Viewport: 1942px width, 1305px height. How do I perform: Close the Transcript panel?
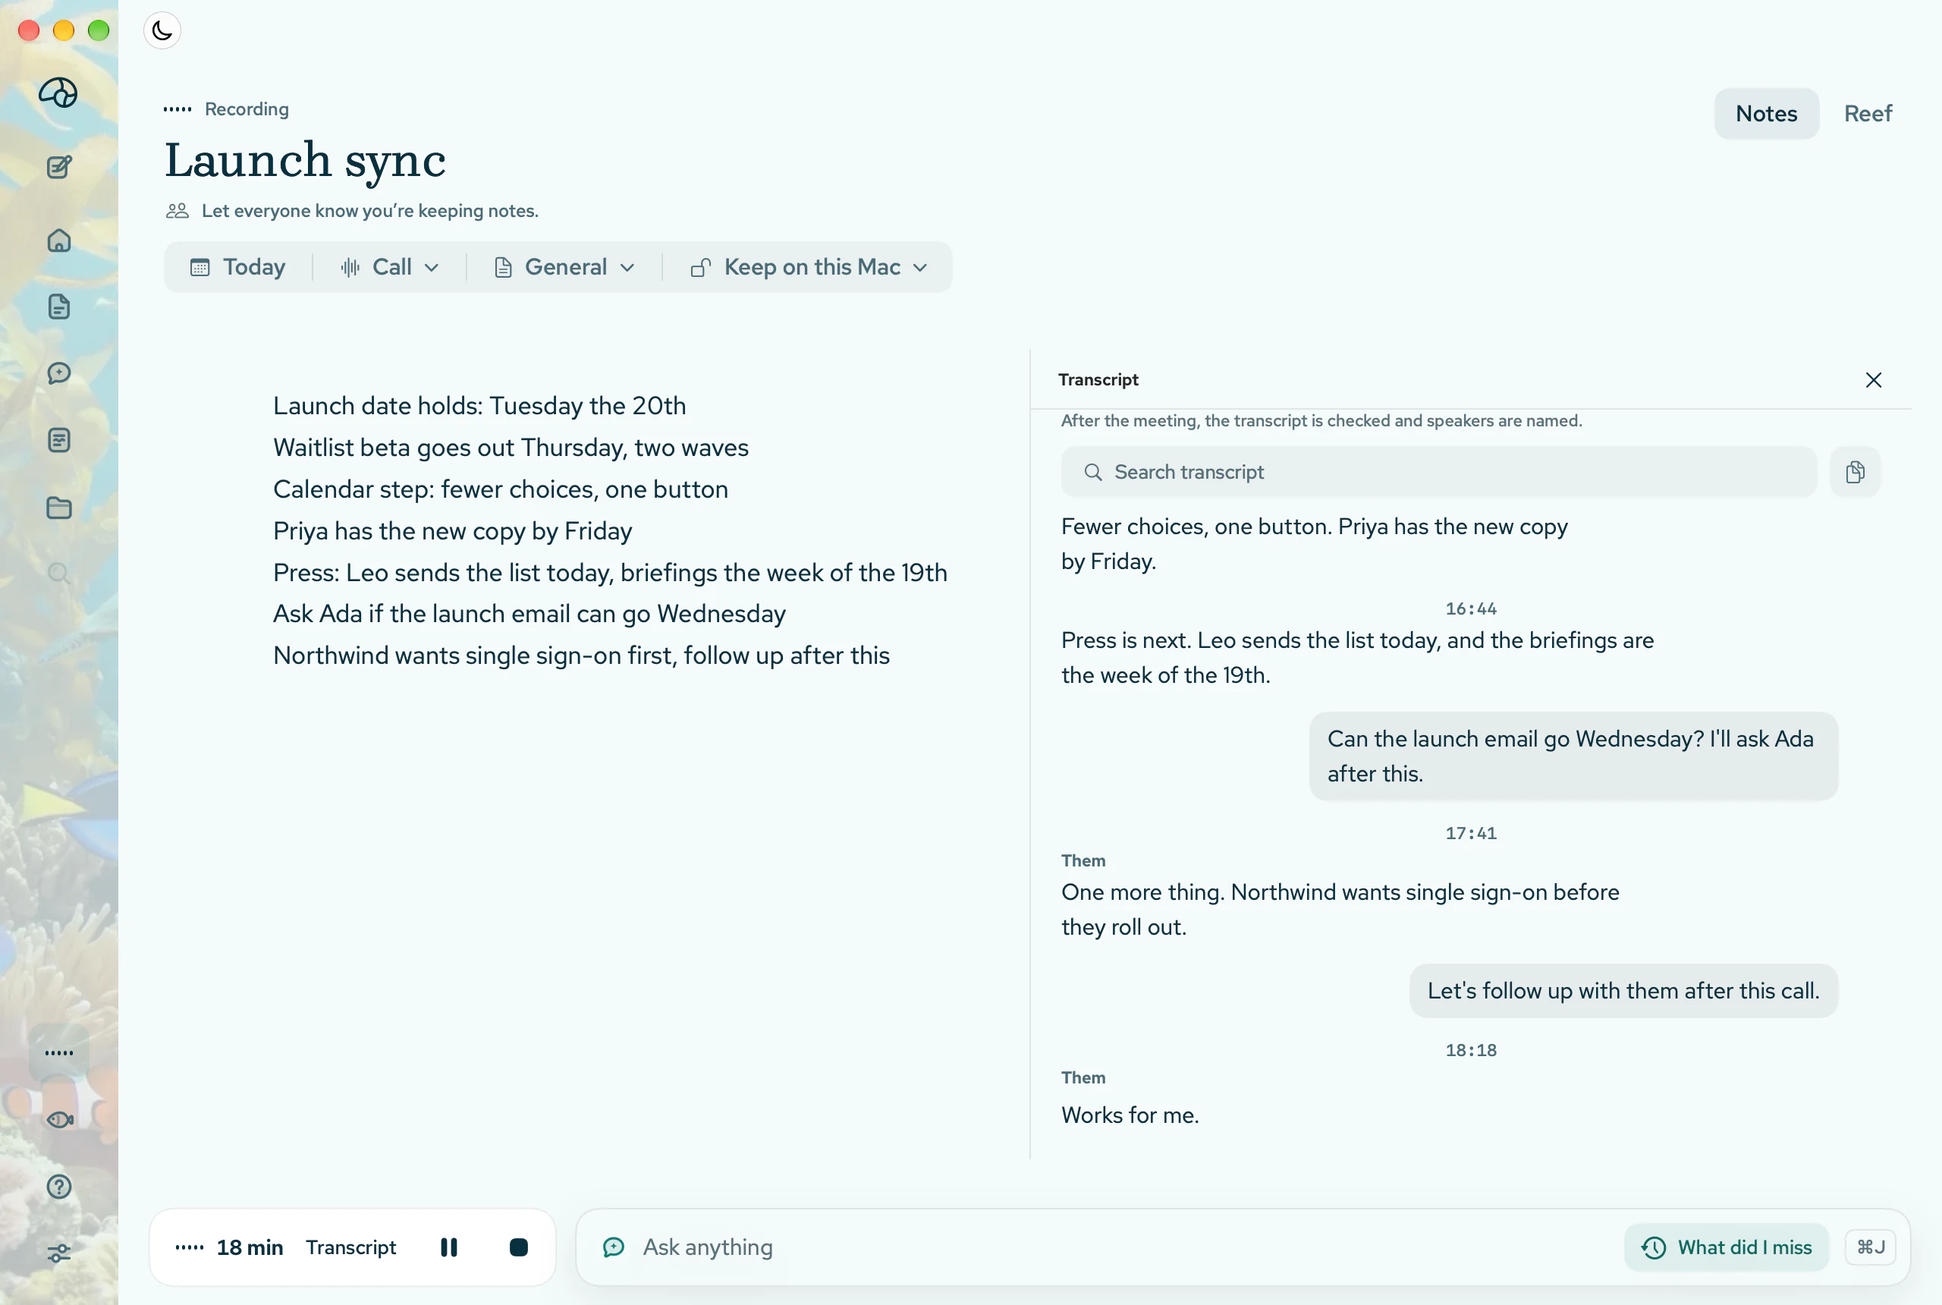click(1874, 380)
